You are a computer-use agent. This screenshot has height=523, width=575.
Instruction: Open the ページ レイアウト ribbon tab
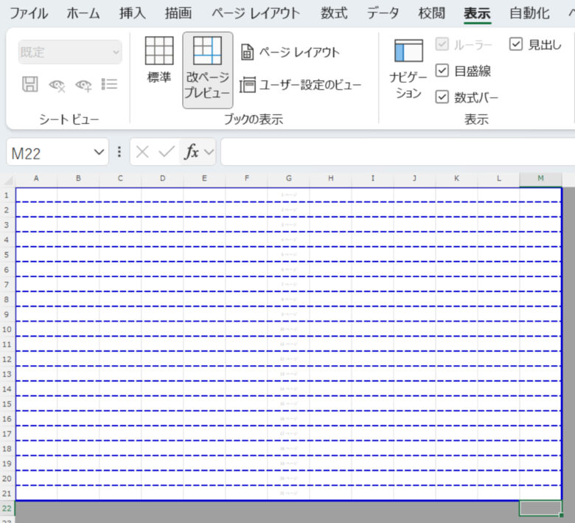click(x=256, y=13)
